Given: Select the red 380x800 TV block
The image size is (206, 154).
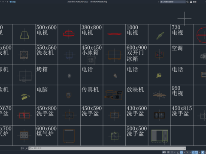Looking at the screenshot, I should click(115, 34).
